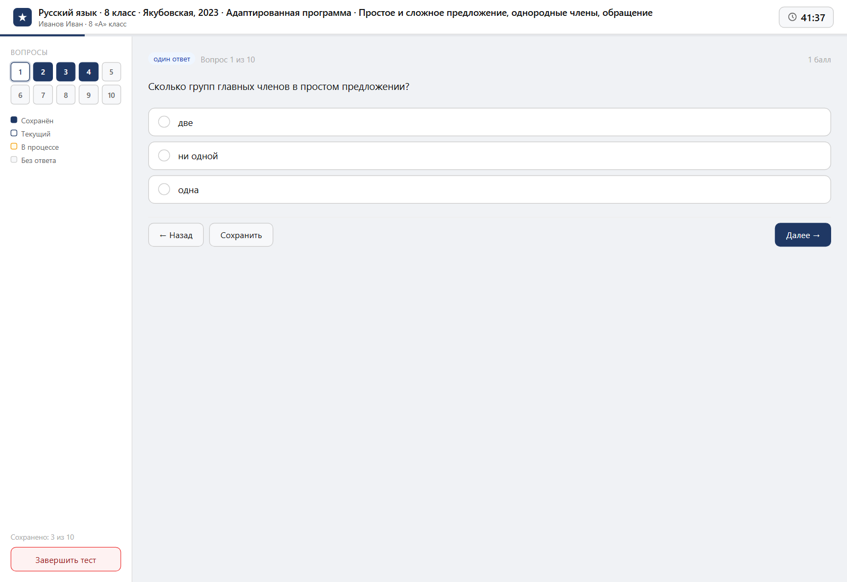
Task: Click the star logo icon
Action: (x=22, y=17)
